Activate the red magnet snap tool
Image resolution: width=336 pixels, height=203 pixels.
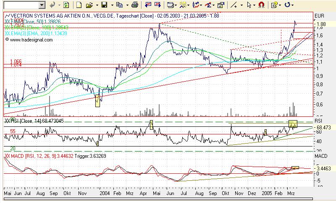(x=261, y=5)
